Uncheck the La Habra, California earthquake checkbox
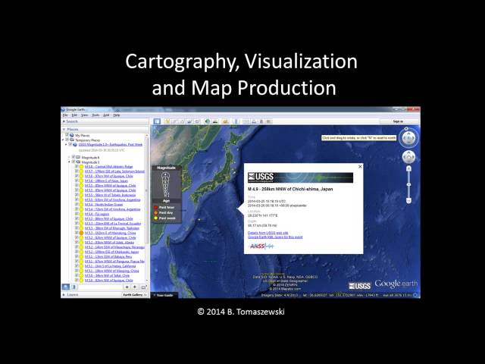The image size is (485, 364). 77,266
